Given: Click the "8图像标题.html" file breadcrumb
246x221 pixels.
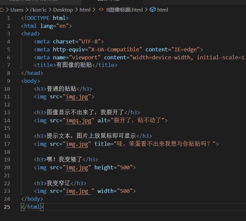Looking at the screenshot, I should tap(124, 10).
